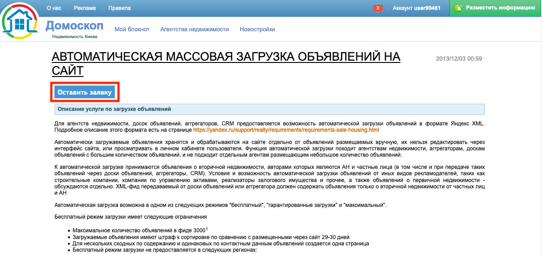Image resolution: width=542 pixels, height=254 pixels.
Task: Open the yandex.ru requirements-sale-housing link
Action: 286,130
